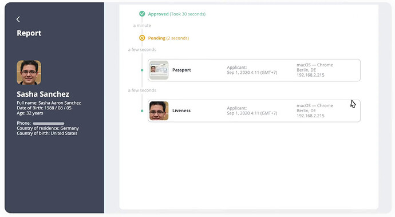Open Sasha Sanchez's profile photo
The width and height of the screenshot is (395, 217).
(29, 72)
